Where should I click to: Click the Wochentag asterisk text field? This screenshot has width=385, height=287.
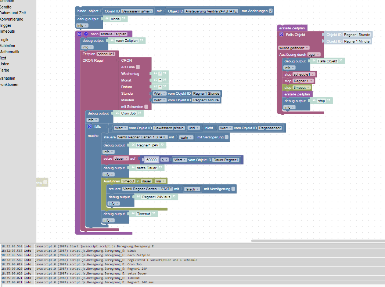coord(160,73)
